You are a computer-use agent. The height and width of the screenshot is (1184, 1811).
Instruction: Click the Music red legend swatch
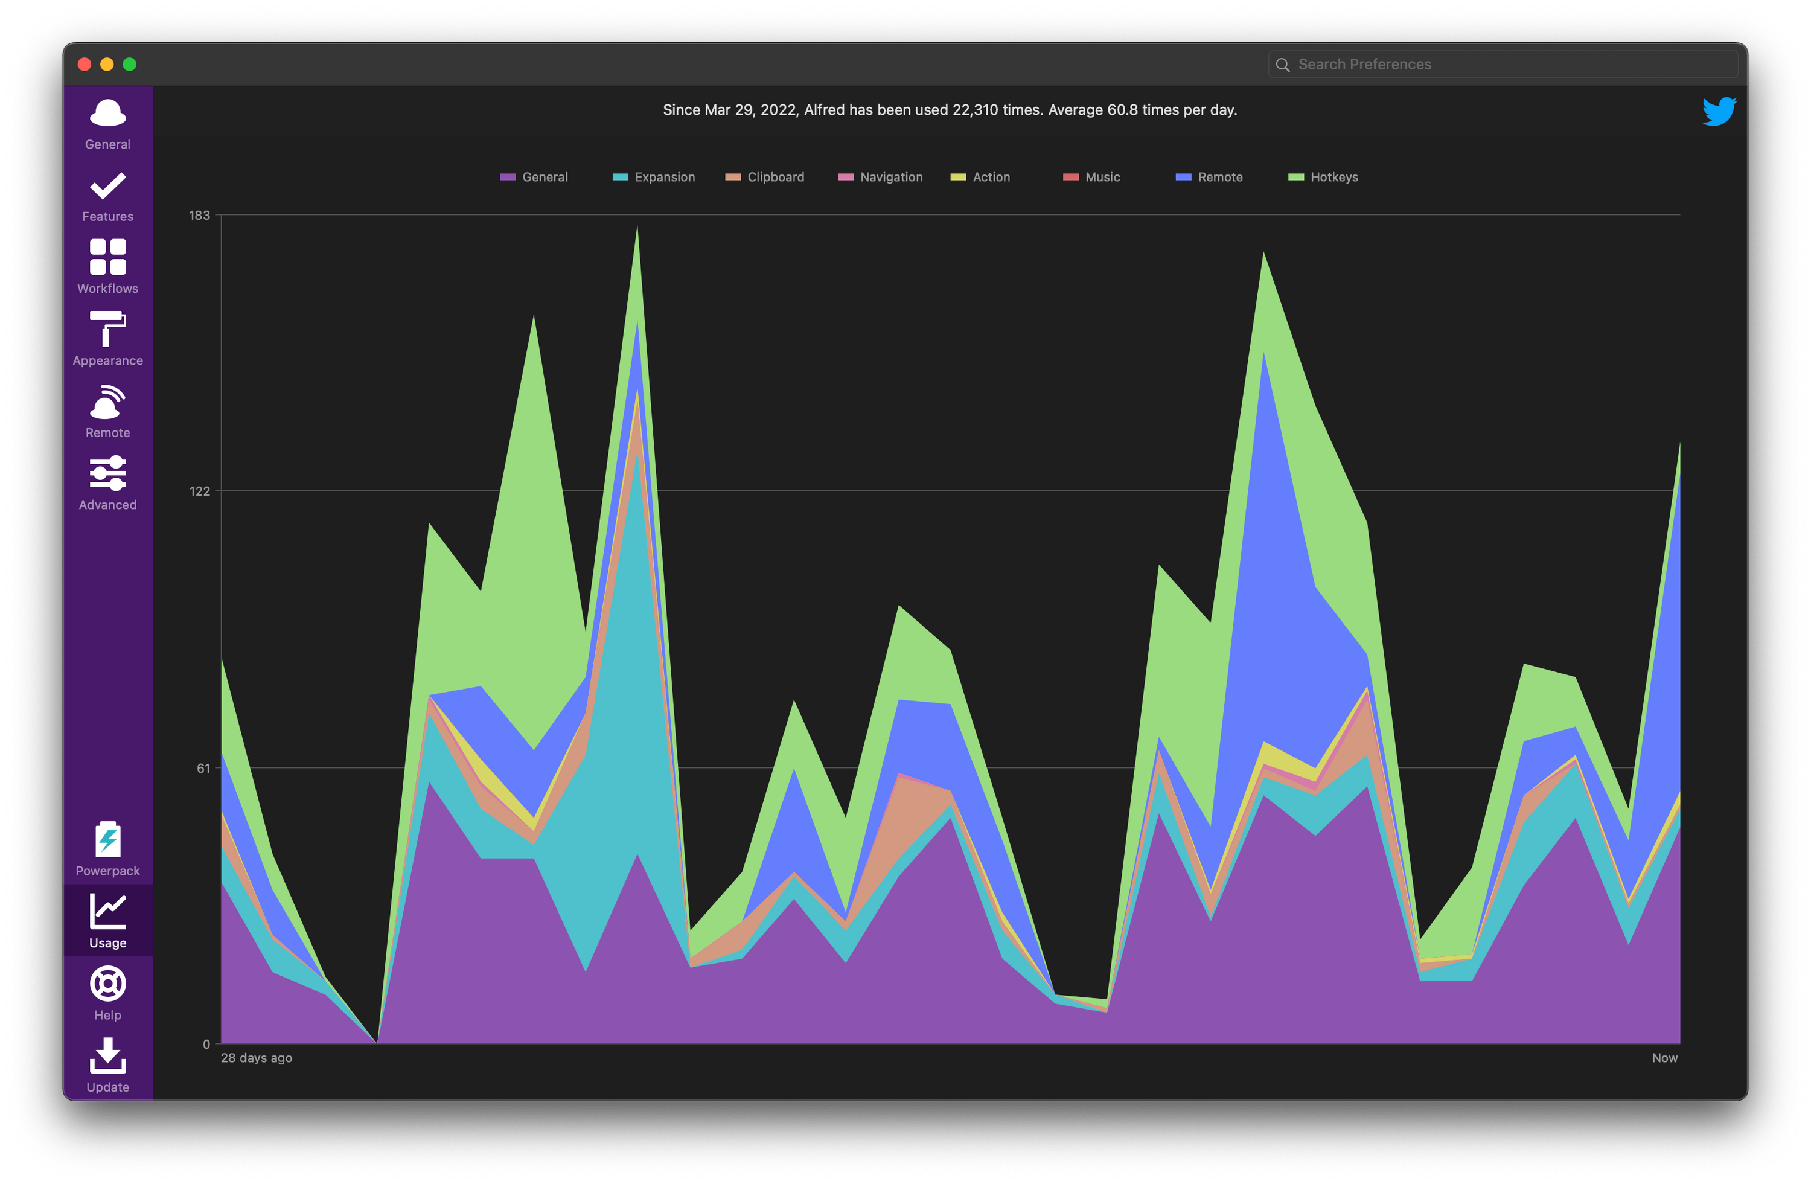pyautogui.click(x=1071, y=178)
